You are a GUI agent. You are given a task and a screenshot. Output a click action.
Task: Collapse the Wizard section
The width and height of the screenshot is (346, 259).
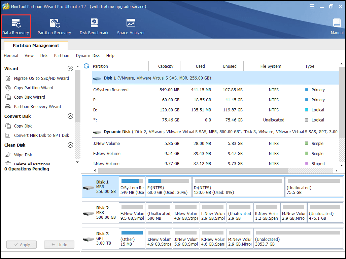70,68
